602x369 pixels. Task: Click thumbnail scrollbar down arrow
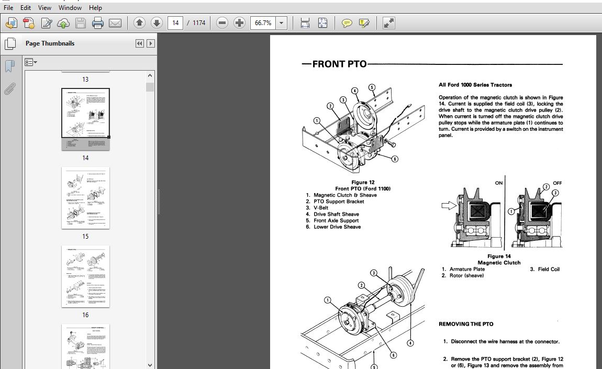tap(150, 365)
